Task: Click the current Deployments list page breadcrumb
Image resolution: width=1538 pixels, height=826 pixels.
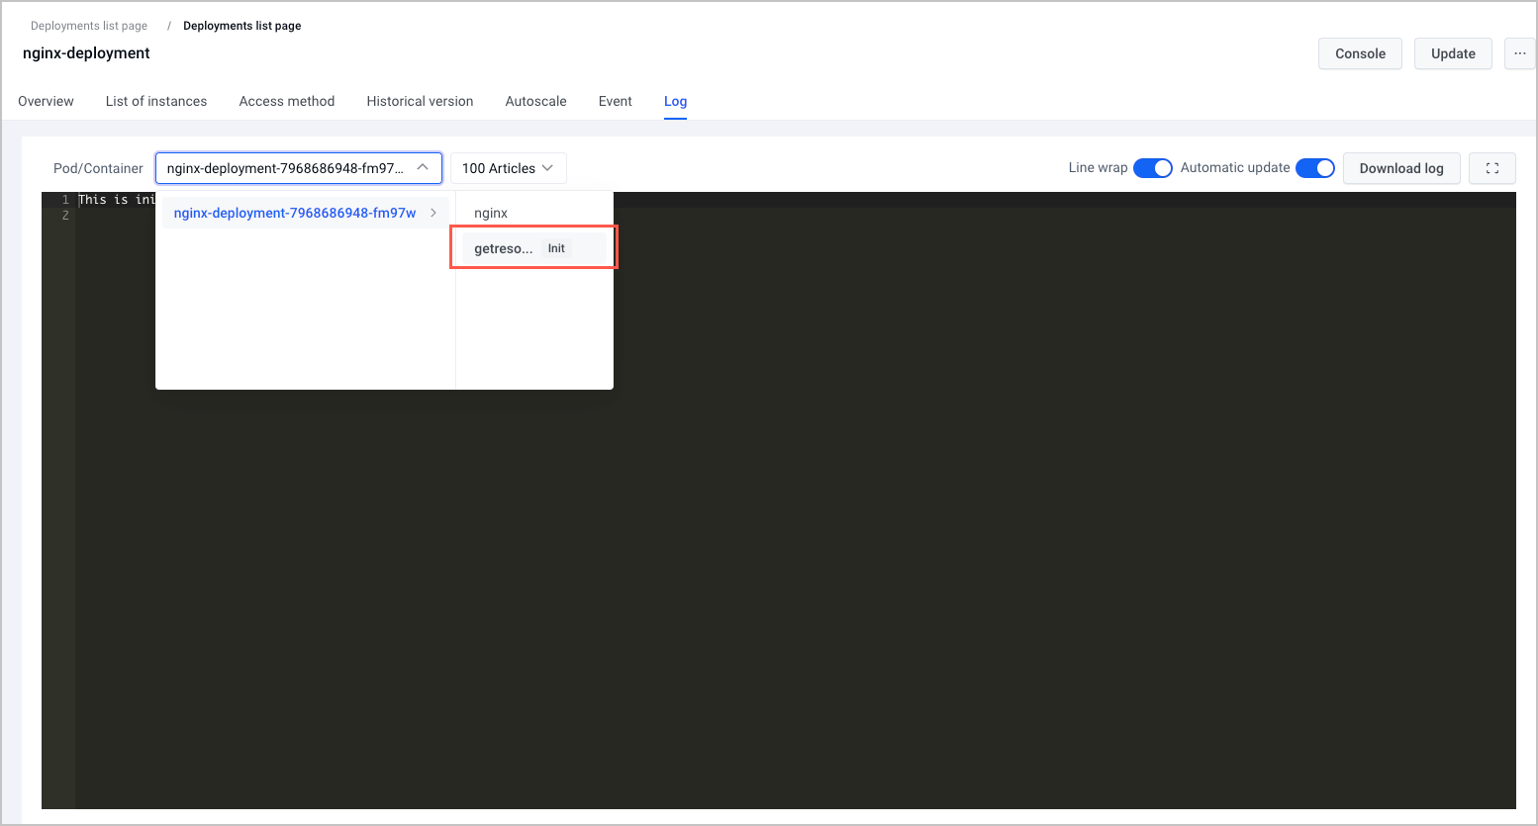Action: pyautogui.click(x=242, y=26)
